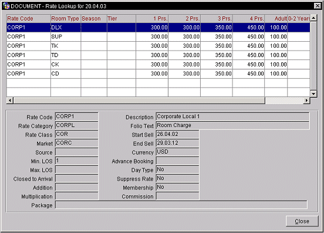
Task: Select the CORP1 SUP rate row
Action: point(158,36)
